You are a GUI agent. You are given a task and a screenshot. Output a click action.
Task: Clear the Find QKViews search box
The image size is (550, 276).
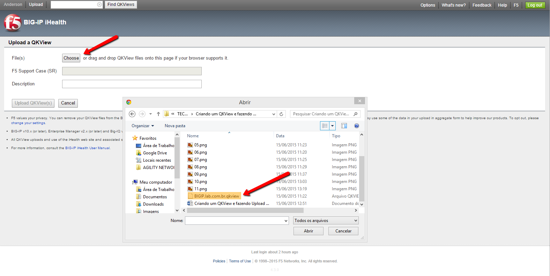pyautogui.click(x=99, y=5)
